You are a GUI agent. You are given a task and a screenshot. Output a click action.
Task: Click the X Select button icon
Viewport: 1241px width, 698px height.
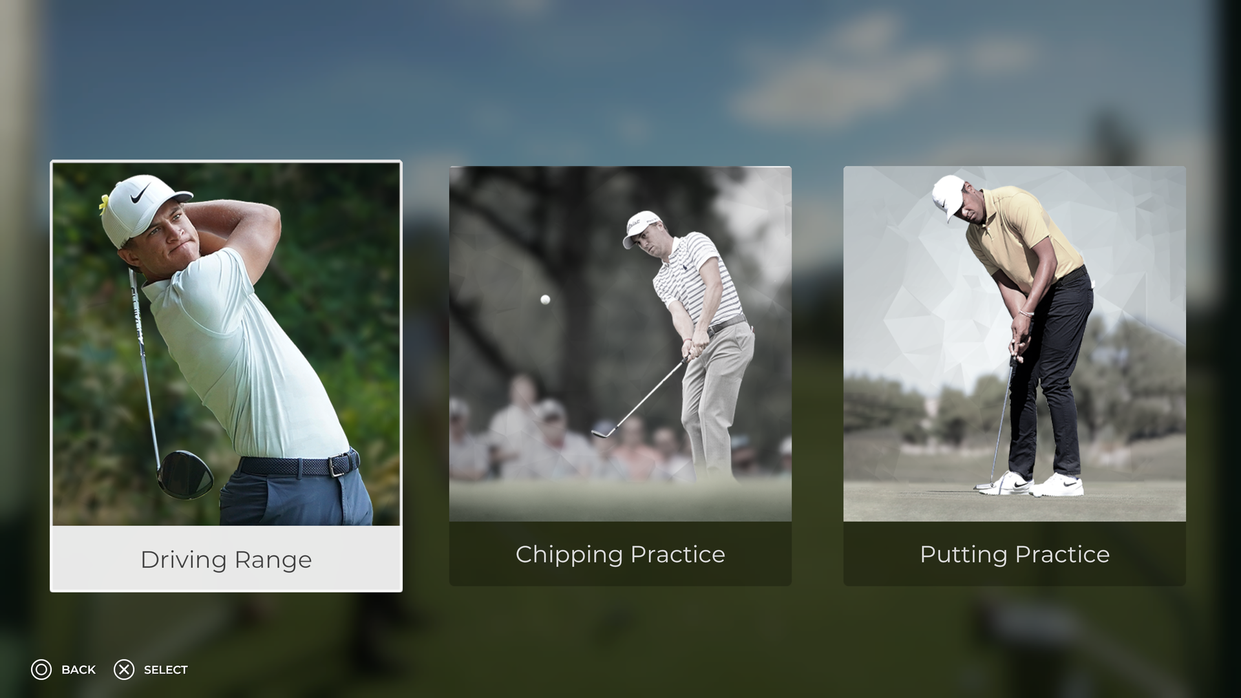click(124, 670)
